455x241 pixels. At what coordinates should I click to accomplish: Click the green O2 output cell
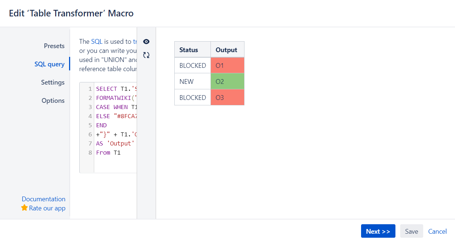coord(227,82)
